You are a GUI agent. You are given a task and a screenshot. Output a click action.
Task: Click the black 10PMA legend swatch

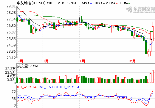tap(104, 3)
